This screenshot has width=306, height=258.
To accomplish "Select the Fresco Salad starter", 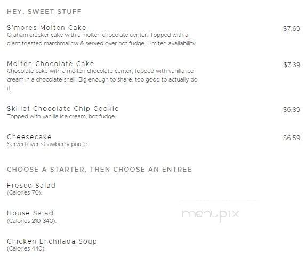I will [31, 185].
